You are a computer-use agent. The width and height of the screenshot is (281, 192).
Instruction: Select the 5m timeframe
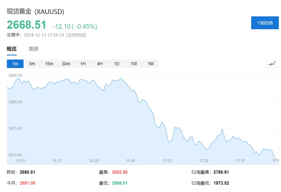(32, 64)
